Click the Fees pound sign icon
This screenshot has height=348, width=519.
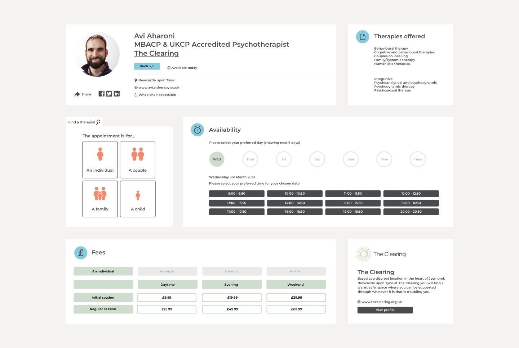coord(81,253)
